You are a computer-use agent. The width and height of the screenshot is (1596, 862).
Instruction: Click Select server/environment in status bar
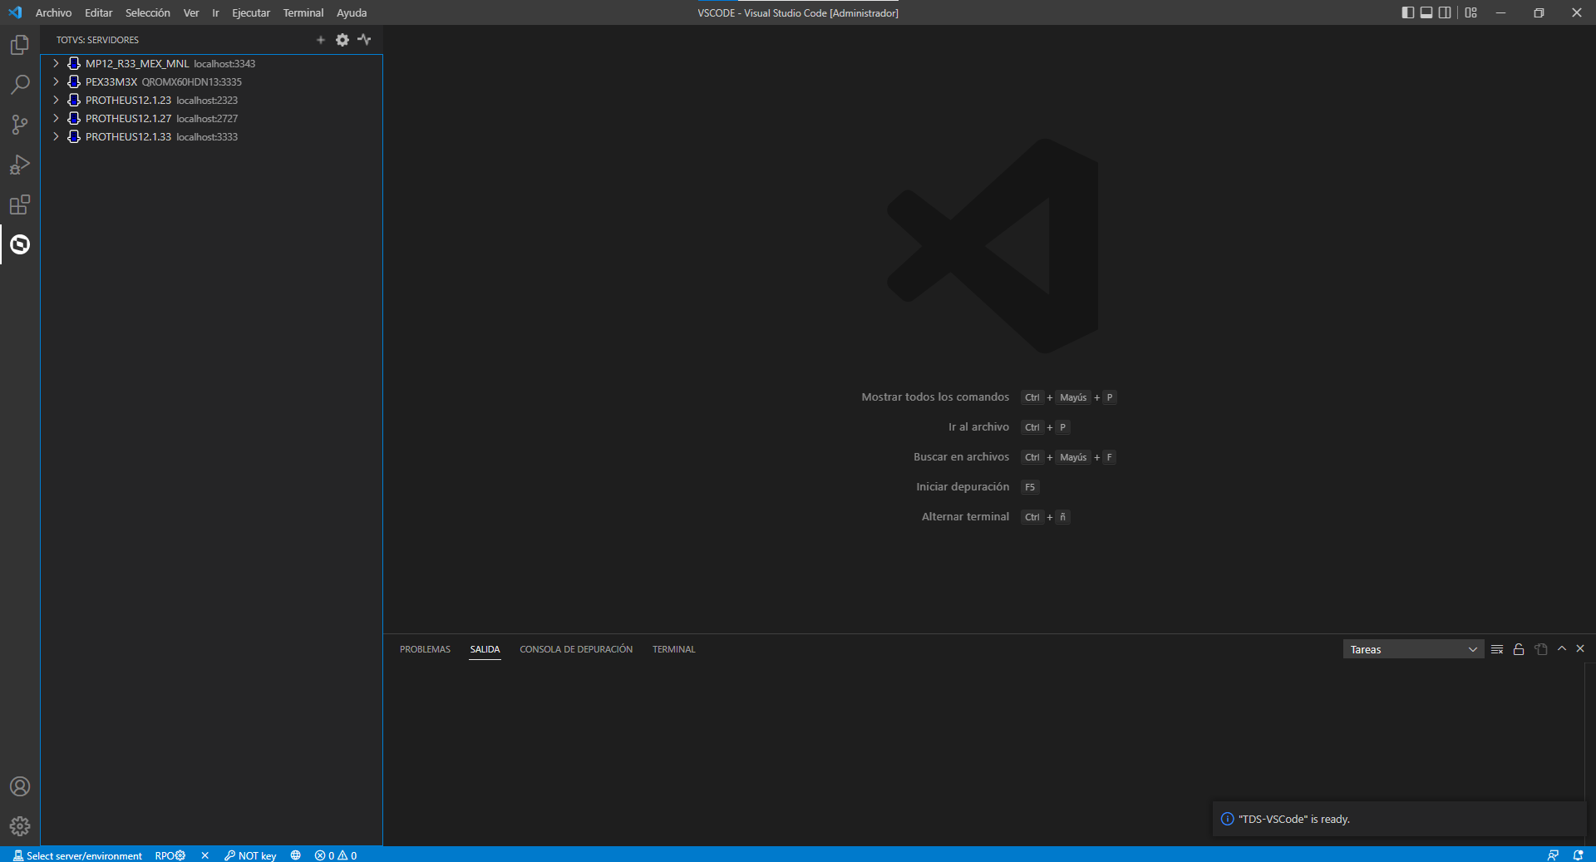click(x=77, y=855)
